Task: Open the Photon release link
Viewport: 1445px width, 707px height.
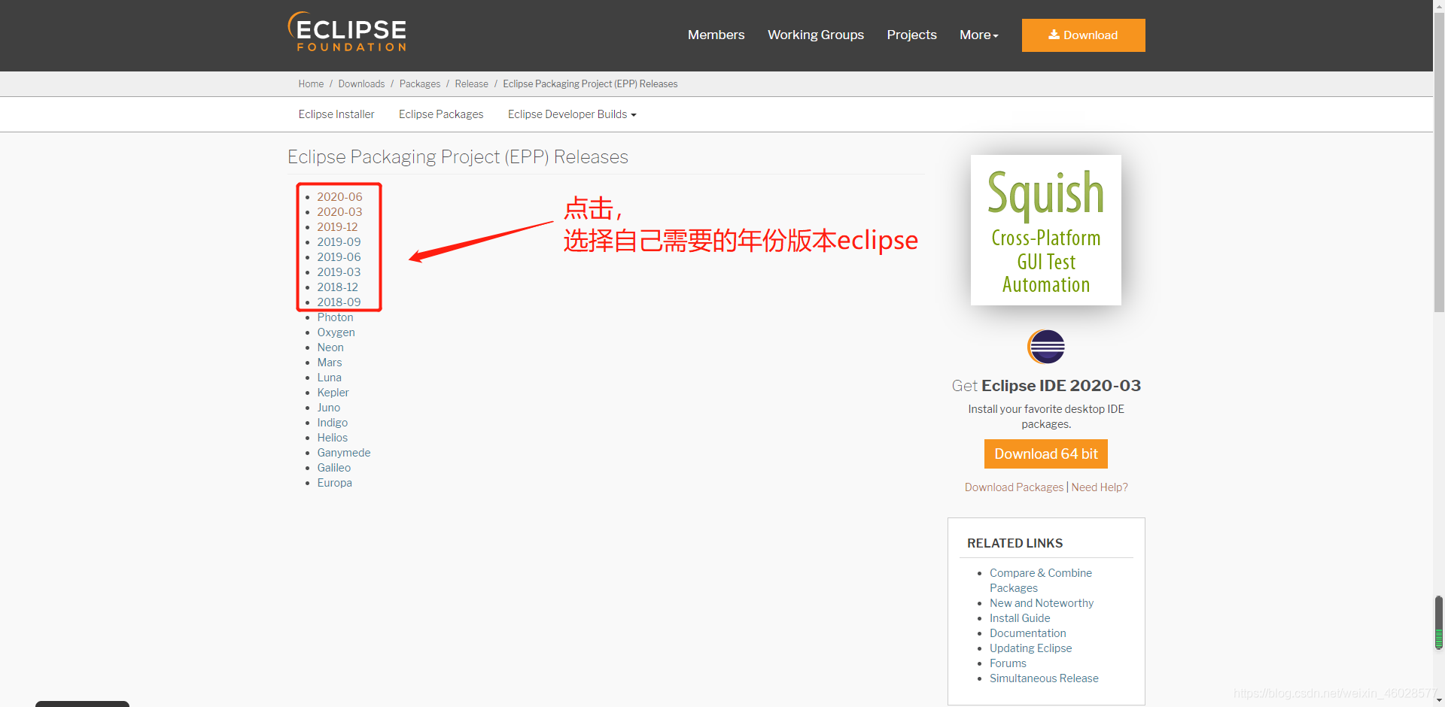Action: pos(335,317)
